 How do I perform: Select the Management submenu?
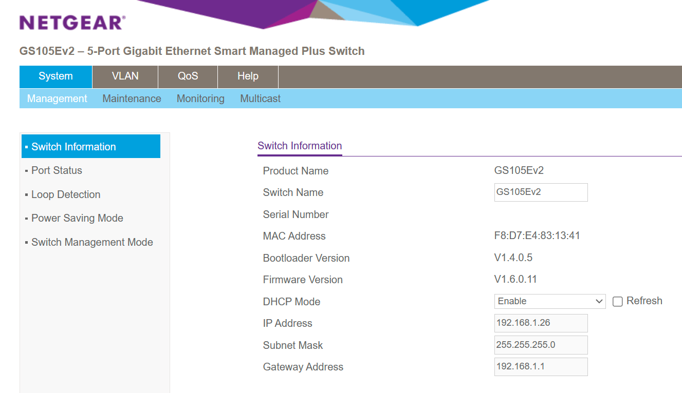(57, 99)
